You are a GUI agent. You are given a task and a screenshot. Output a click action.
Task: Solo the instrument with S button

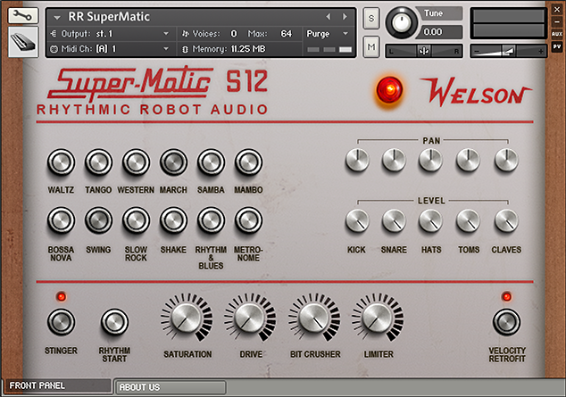(371, 18)
